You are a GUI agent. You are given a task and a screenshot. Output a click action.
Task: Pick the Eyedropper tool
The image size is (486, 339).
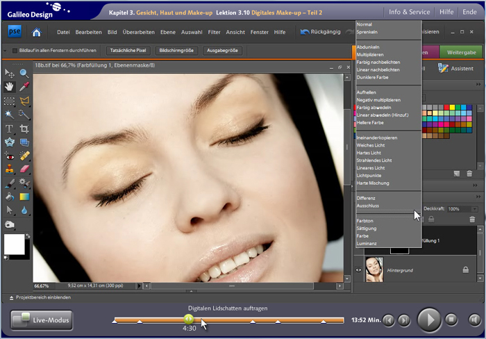[x=24, y=87]
